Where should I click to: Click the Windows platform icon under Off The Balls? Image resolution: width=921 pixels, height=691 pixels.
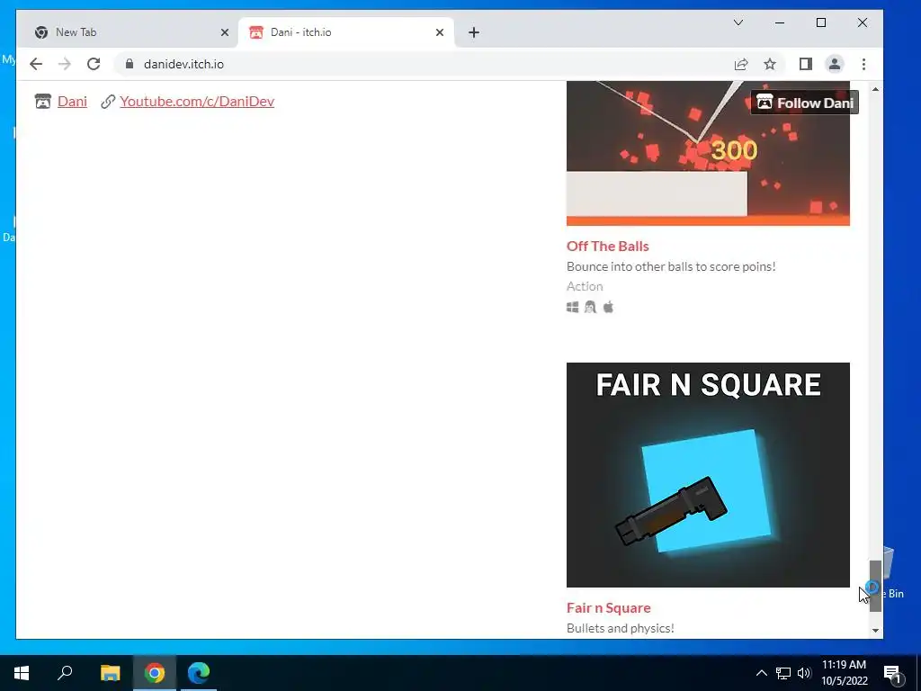(x=573, y=308)
